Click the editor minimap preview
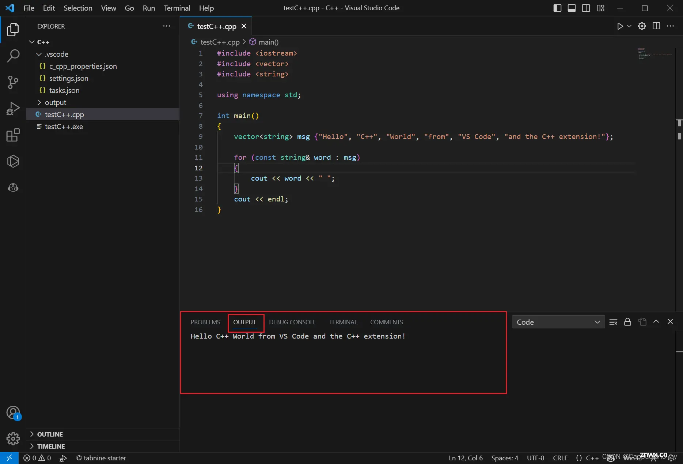The width and height of the screenshot is (683, 464). point(654,53)
